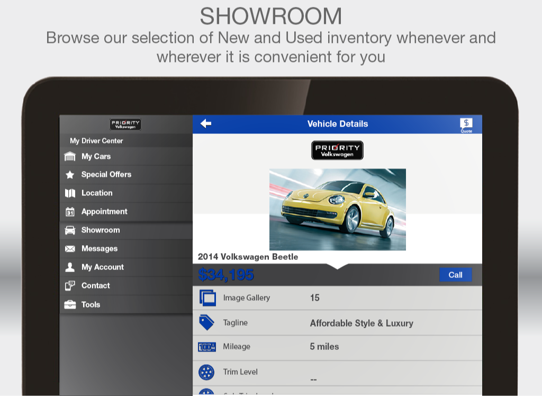Click the $34,195 price text
Screen dimensions: 542x396
(226, 275)
